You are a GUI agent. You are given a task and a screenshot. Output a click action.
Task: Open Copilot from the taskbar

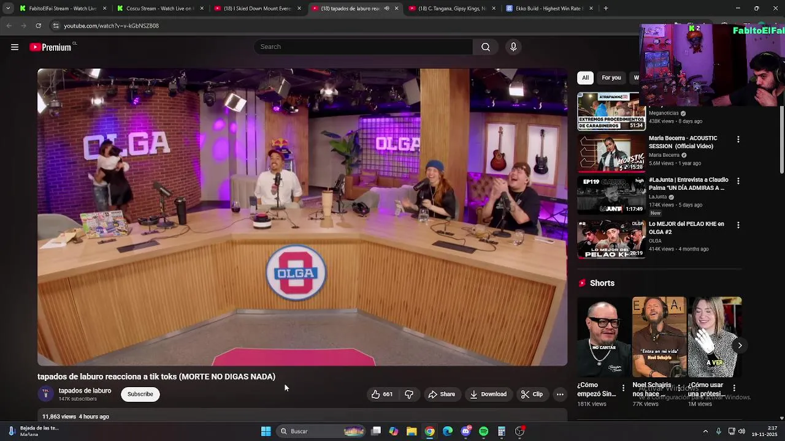point(394,431)
